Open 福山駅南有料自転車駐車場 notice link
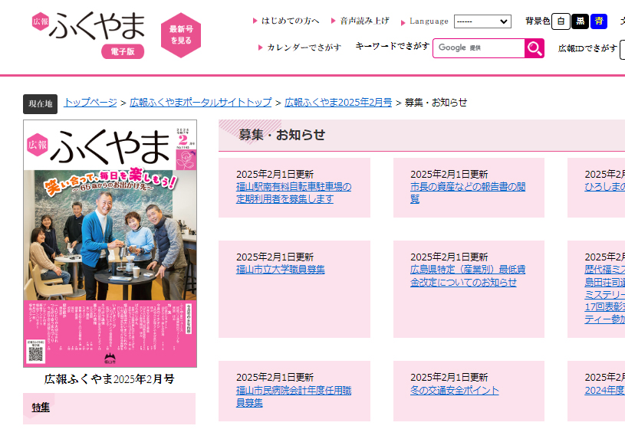This screenshot has width=625, height=429. click(294, 192)
